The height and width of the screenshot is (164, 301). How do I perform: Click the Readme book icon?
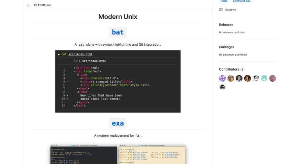[x=221, y=10]
